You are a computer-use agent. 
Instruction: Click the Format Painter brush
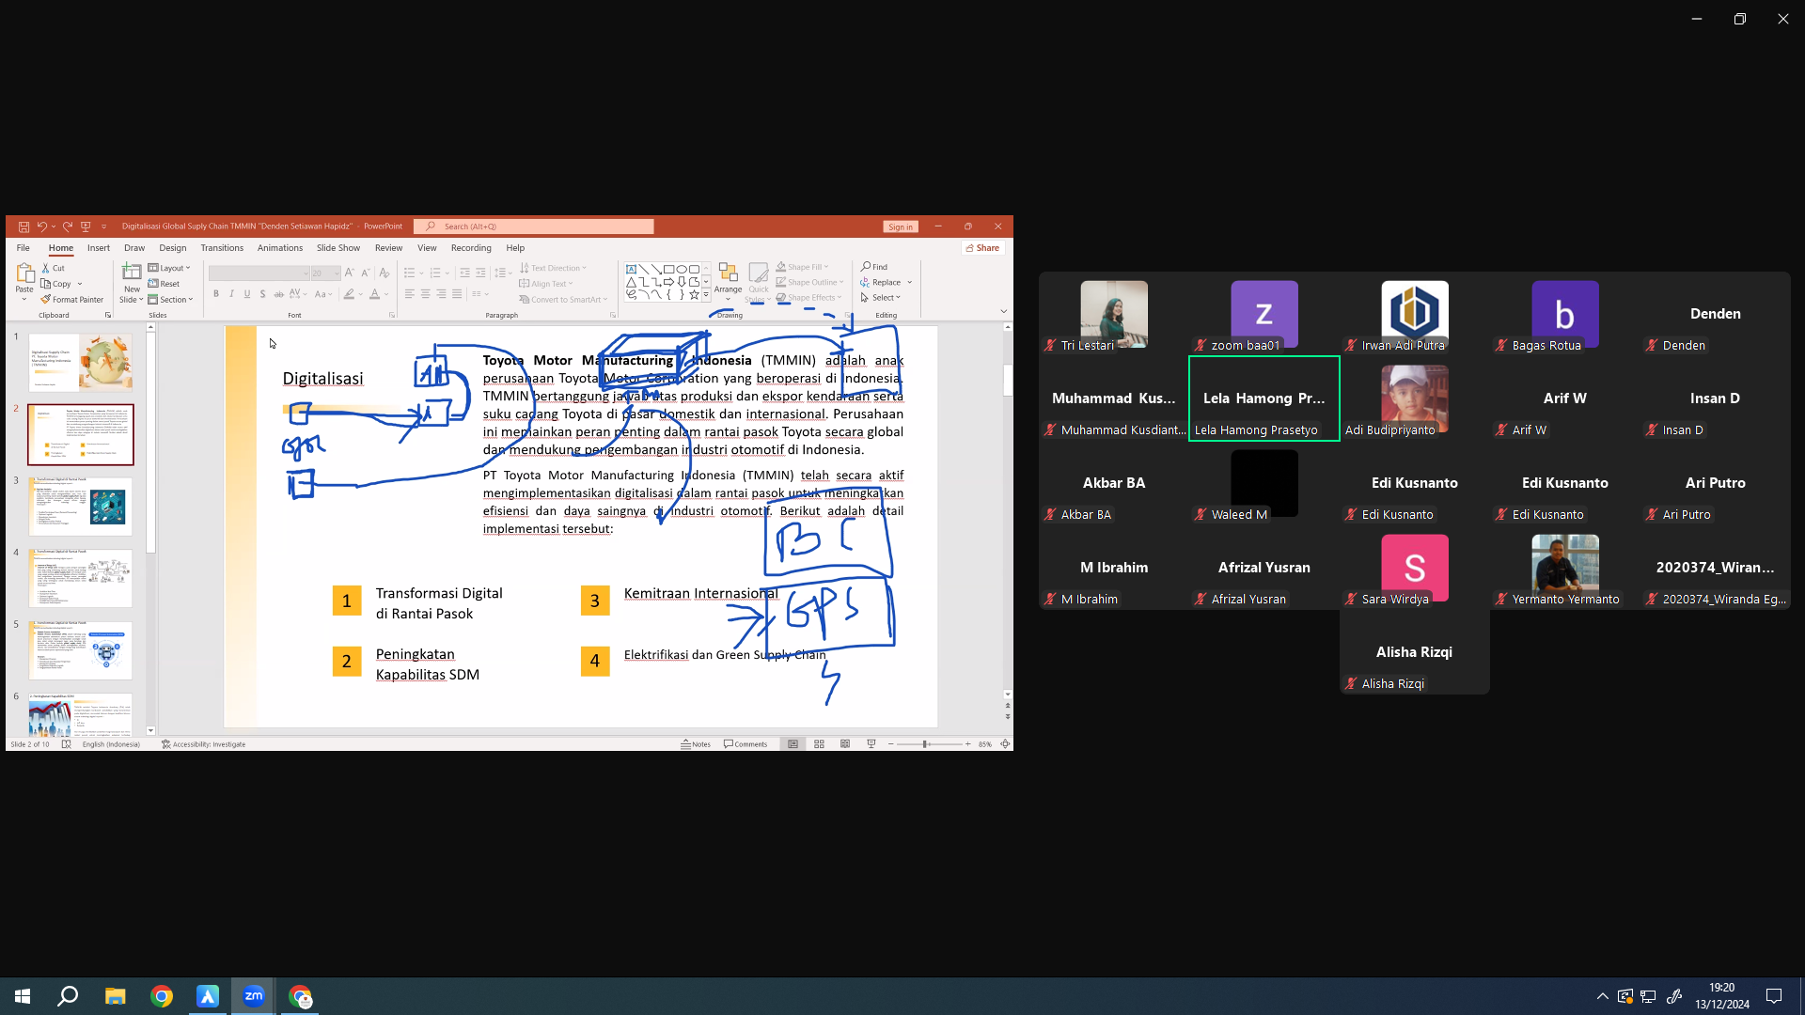pyautogui.click(x=72, y=300)
